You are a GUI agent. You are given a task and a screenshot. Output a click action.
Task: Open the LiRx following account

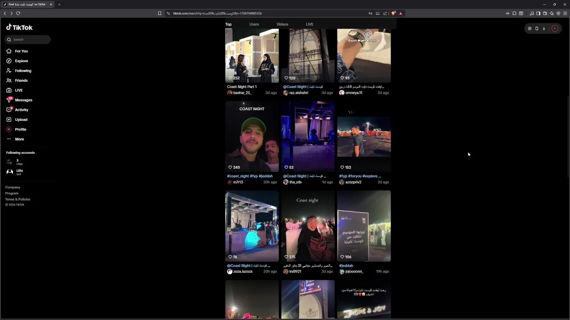pos(15,172)
